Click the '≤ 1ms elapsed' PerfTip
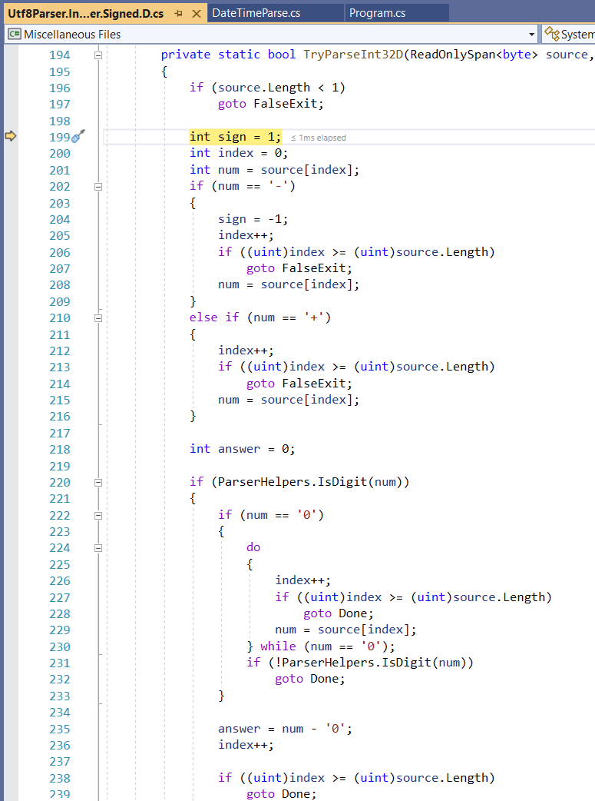This screenshot has width=595, height=801. tap(318, 138)
